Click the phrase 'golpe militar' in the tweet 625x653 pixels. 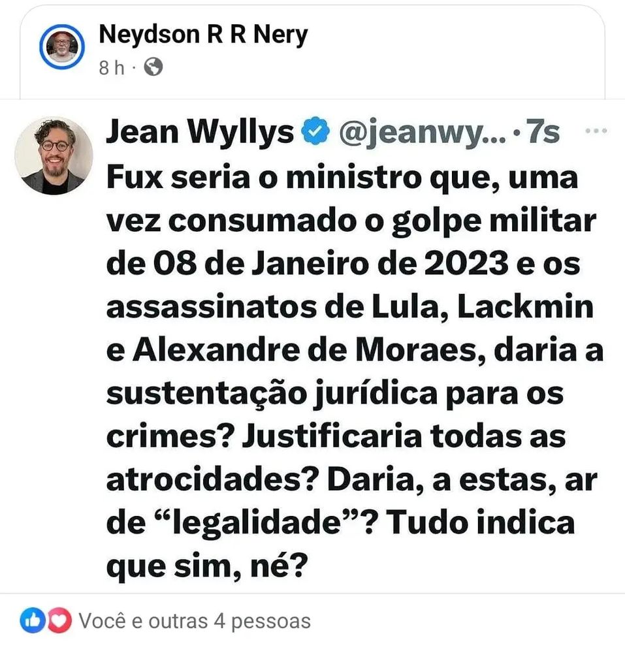tap(494, 221)
